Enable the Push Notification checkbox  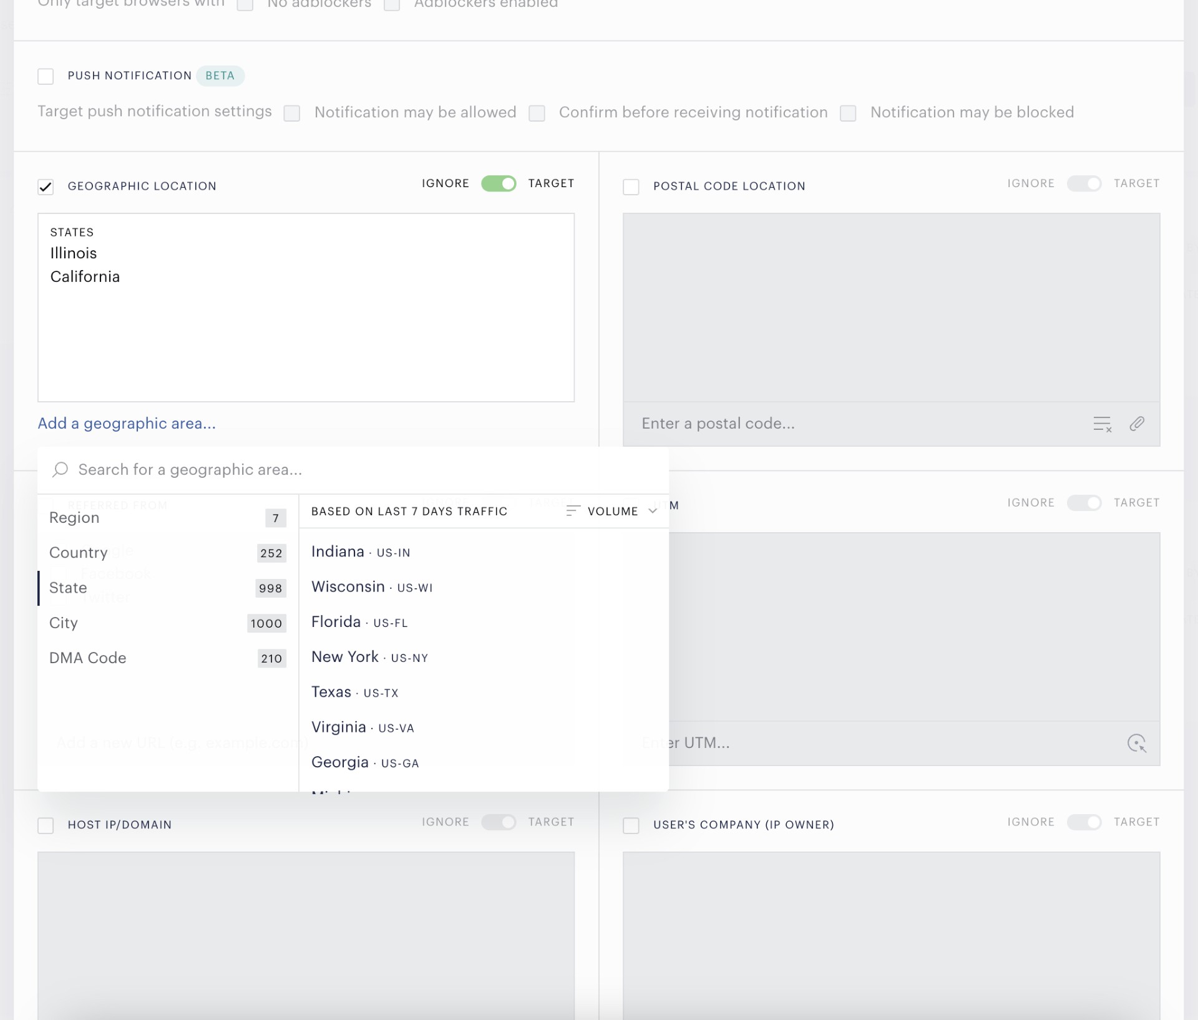(x=46, y=76)
